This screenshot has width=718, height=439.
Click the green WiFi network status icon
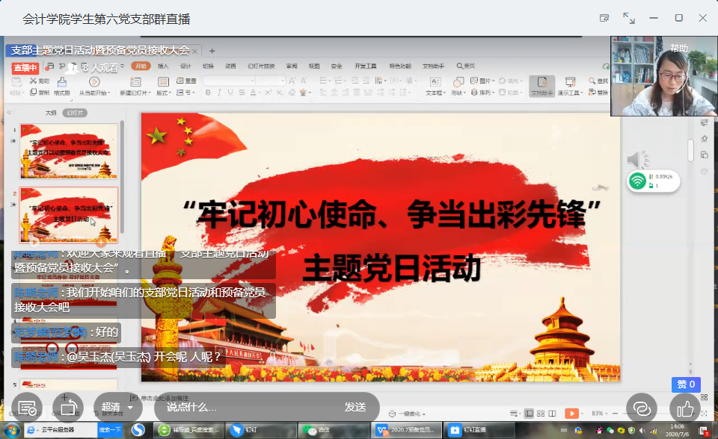(x=637, y=181)
